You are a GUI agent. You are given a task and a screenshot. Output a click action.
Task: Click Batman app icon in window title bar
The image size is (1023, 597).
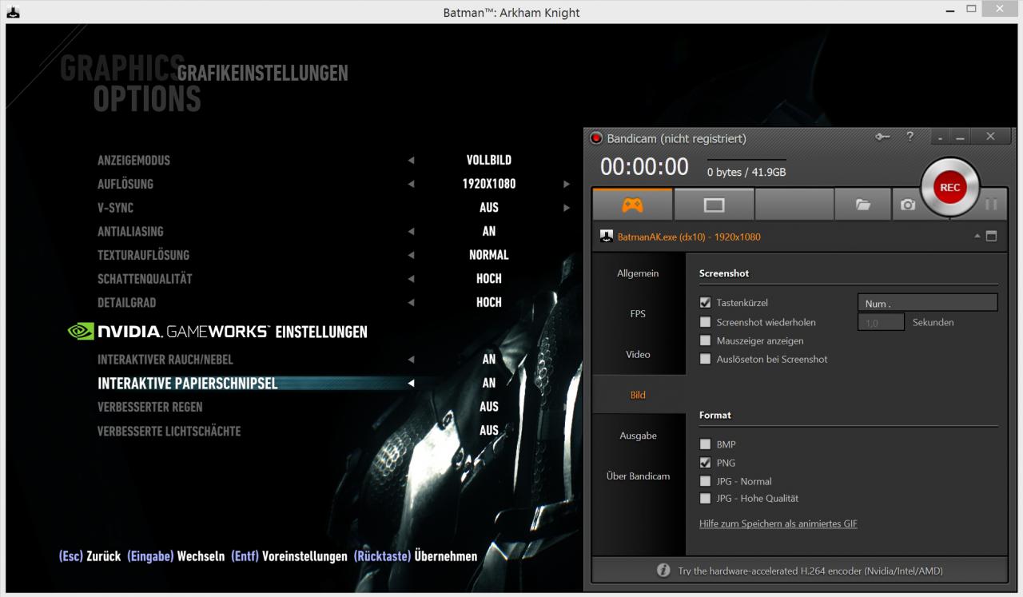point(13,12)
